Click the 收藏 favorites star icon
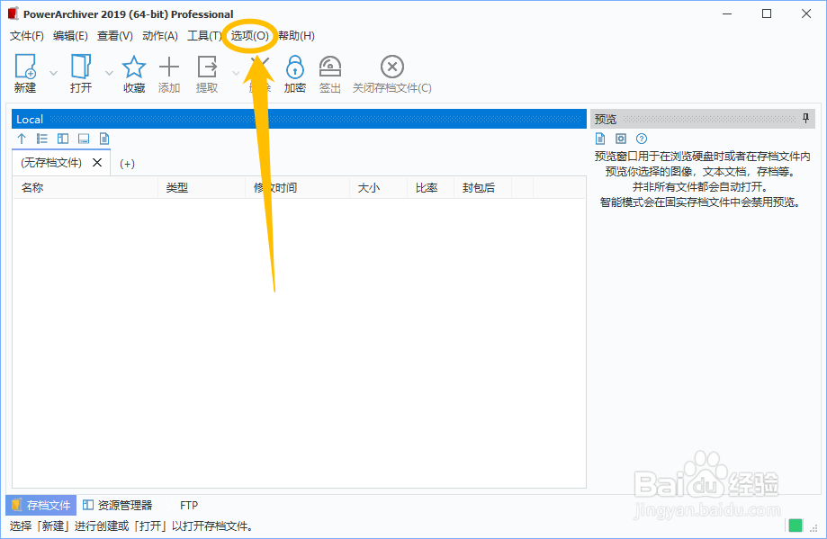 [134, 67]
